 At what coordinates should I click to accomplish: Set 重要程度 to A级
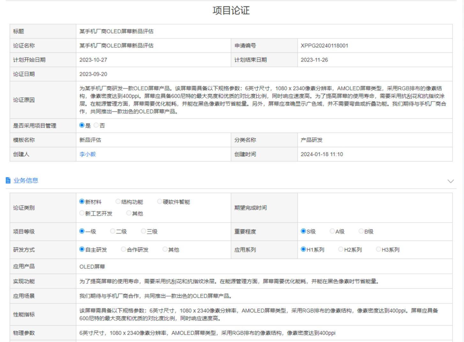point(332,231)
